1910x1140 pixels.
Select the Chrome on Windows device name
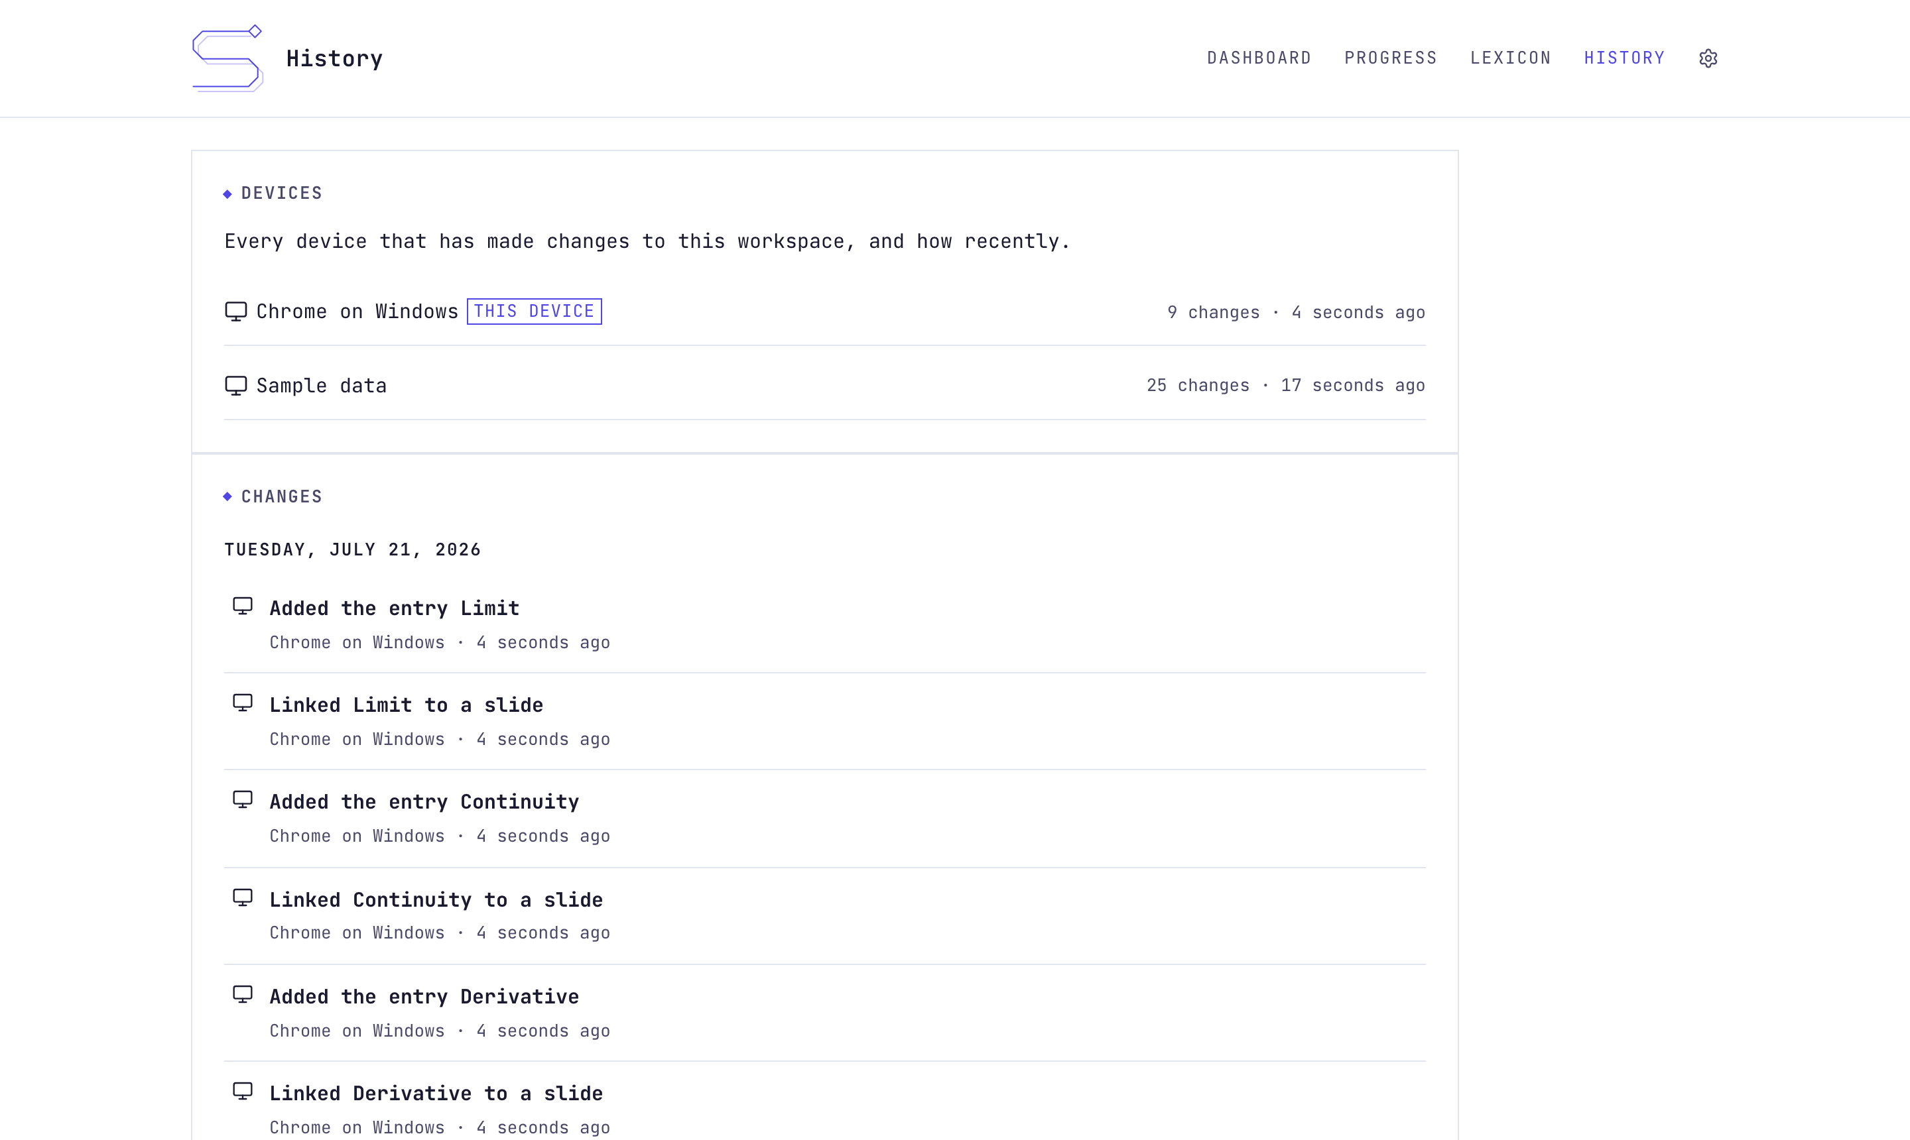click(357, 312)
